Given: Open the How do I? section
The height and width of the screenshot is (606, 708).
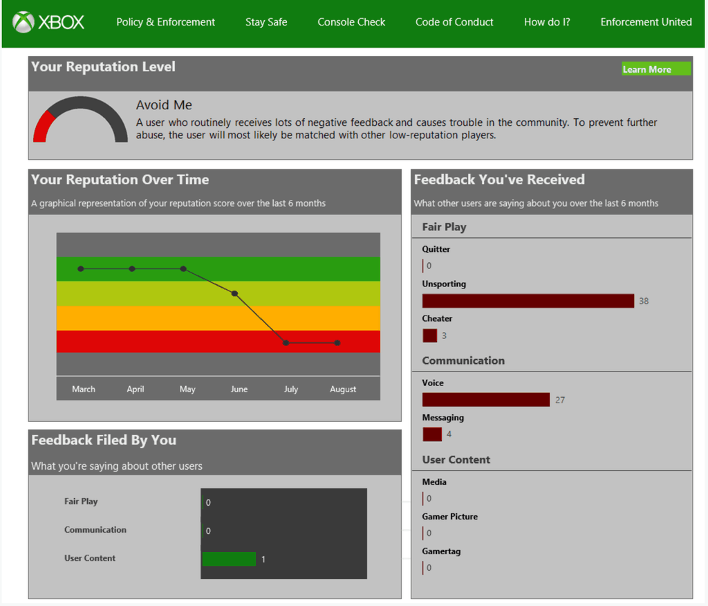Looking at the screenshot, I should click(547, 21).
